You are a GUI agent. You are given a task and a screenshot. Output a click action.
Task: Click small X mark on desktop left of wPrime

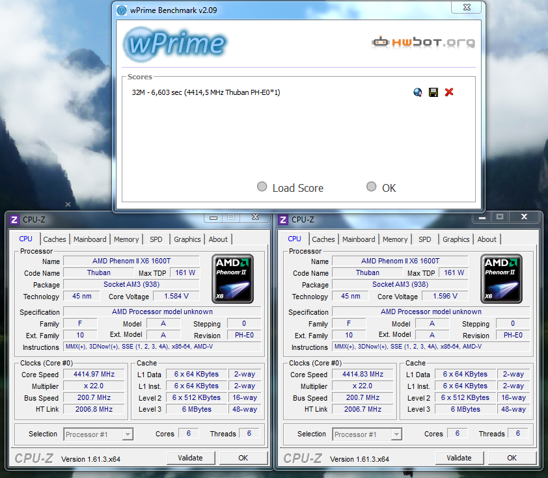68,204
